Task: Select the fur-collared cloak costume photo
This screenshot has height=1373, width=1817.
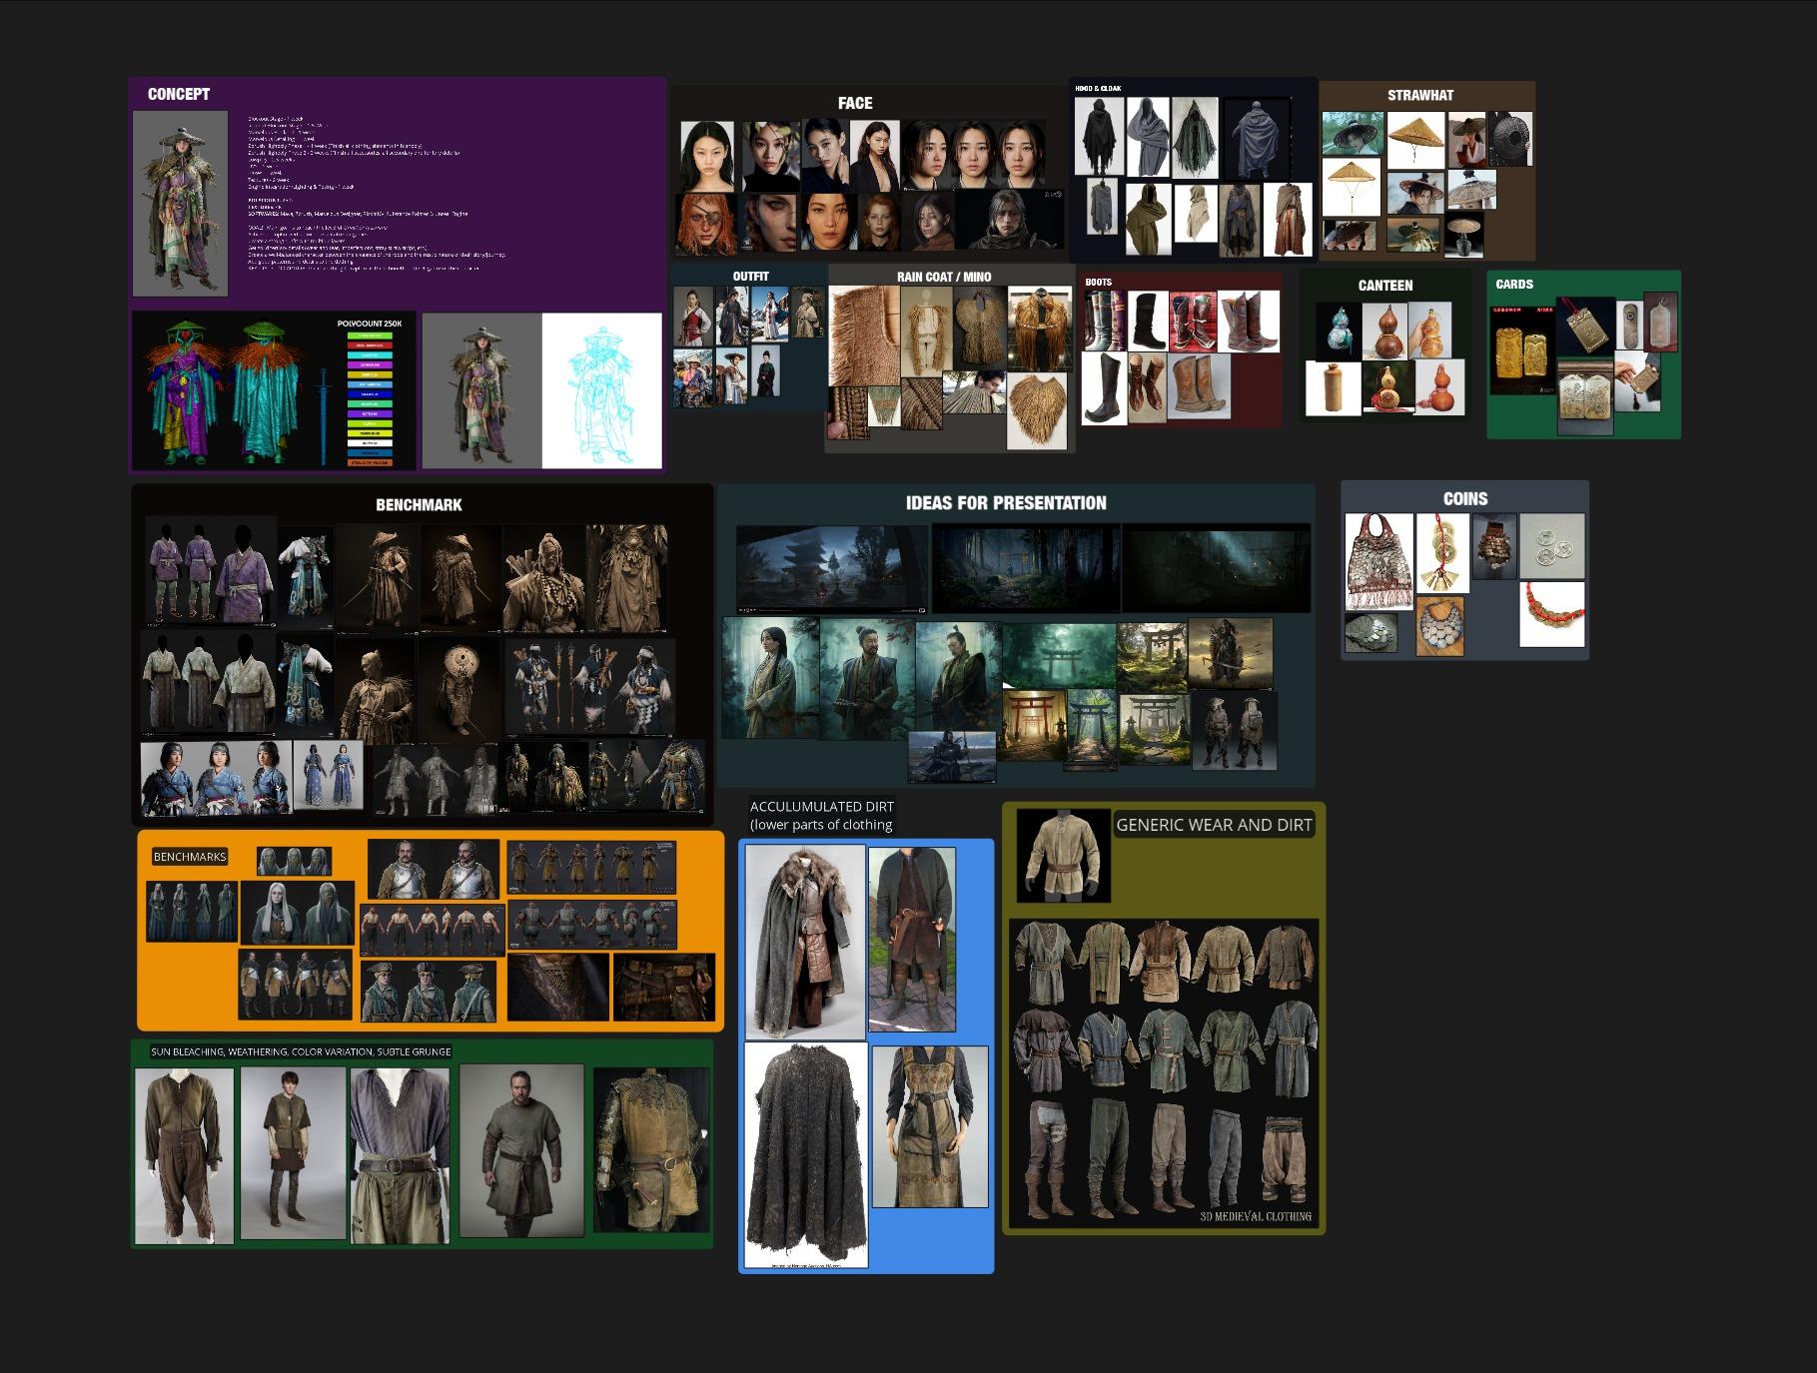Action: [804, 942]
